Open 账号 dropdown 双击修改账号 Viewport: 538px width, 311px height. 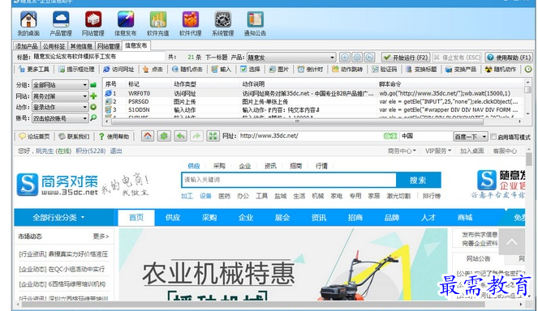tap(60, 118)
